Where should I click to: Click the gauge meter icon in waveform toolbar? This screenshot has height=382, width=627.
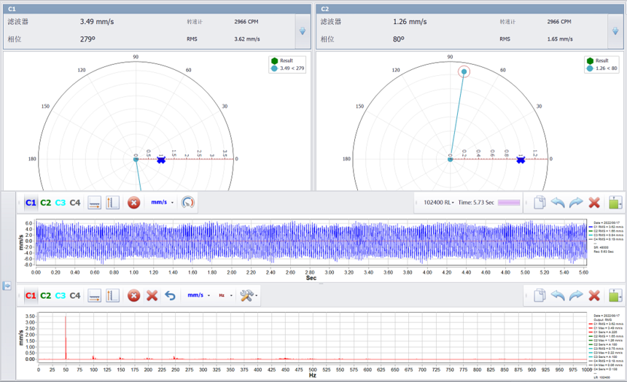tap(187, 203)
